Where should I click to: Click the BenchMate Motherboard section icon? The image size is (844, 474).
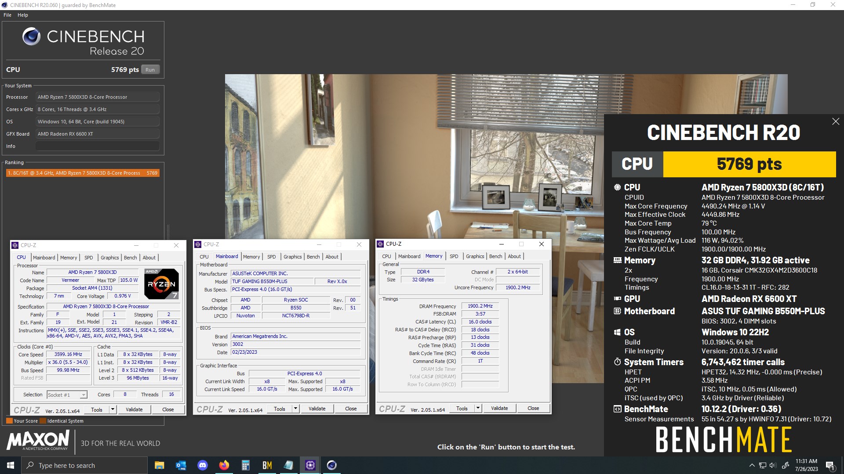(x=617, y=311)
